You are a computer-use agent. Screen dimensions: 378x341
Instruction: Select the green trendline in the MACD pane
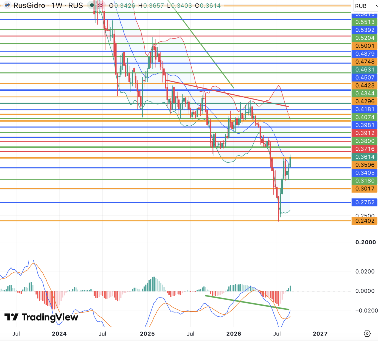pyautogui.click(x=247, y=303)
